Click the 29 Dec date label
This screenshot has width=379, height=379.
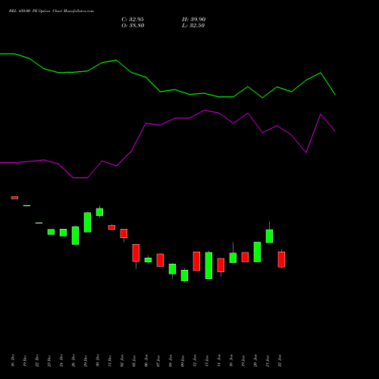click(86, 361)
